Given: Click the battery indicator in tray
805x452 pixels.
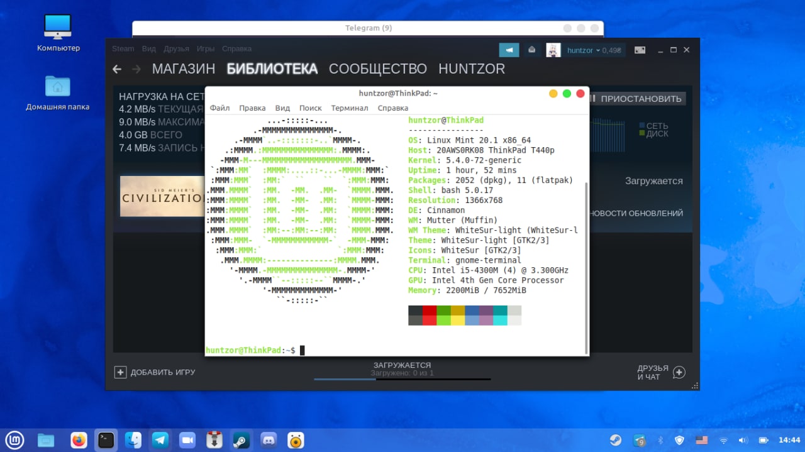Looking at the screenshot, I should coord(762,440).
